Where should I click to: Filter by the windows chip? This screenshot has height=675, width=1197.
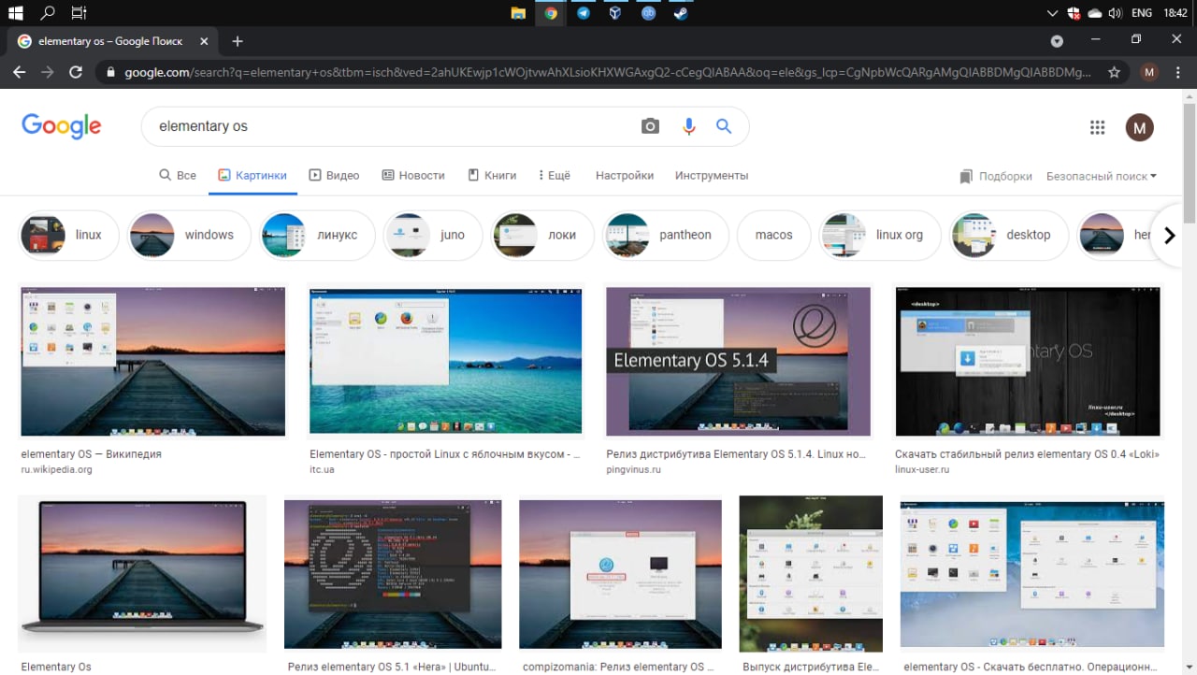(x=189, y=235)
